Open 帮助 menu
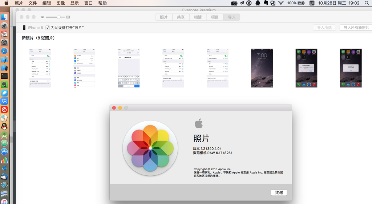Image resolution: width=372 pixels, height=204 pixels. pyautogui.click(x=102, y=3)
